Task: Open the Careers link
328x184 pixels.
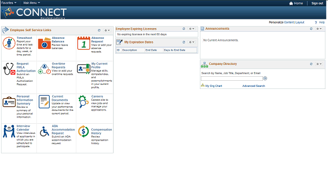Action: [x=97, y=97]
